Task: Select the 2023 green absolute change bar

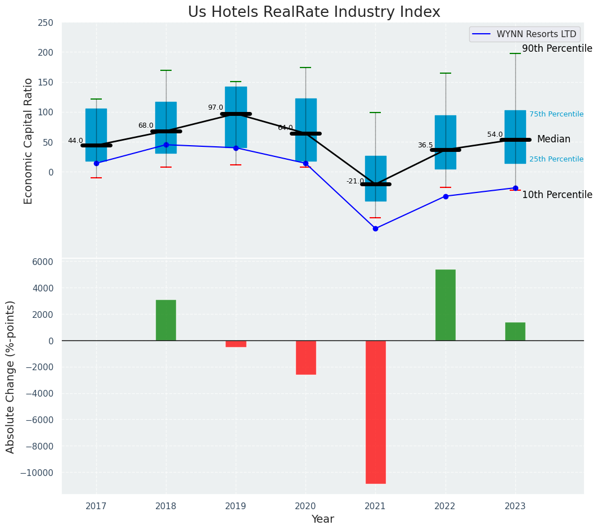Action: pyautogui.click(x=515, y=331)
